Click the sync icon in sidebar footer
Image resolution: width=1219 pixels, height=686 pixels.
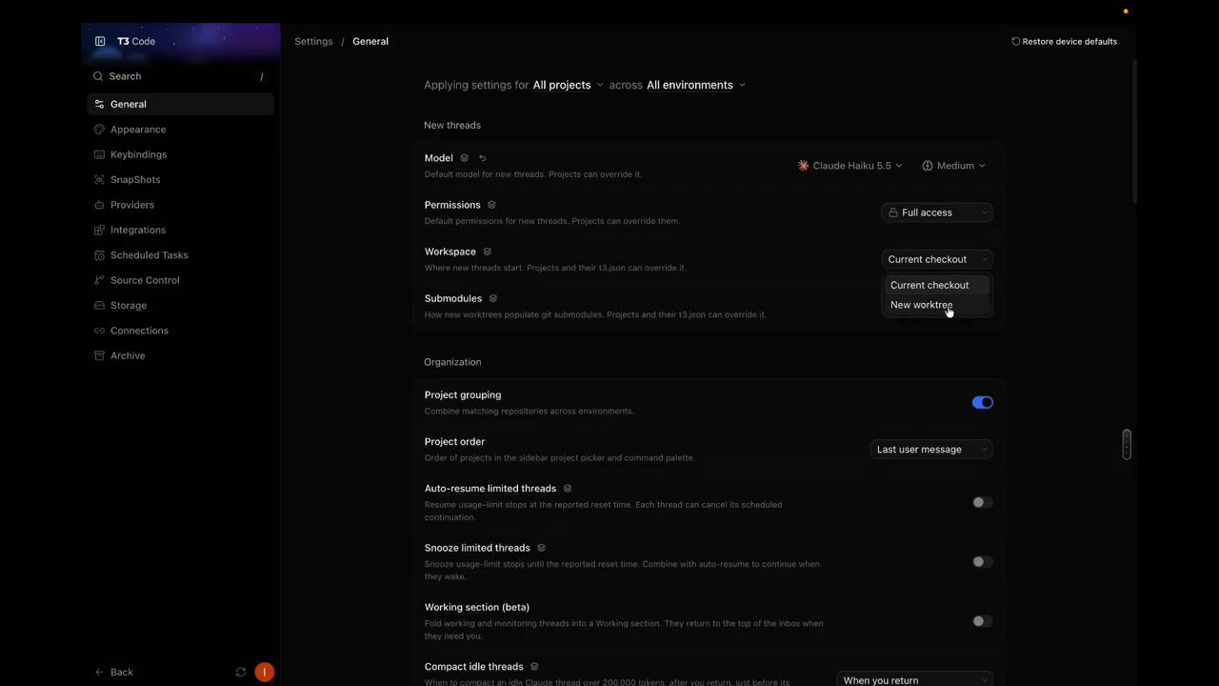pos(241,672)
